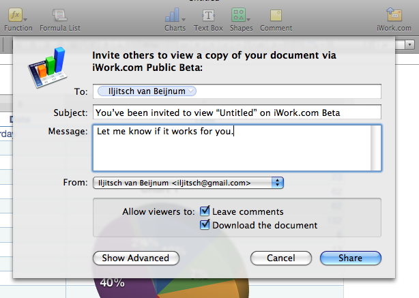This screenshot has height=298, width=419.
Task: Click the Share button
Action: pos(351,258)
